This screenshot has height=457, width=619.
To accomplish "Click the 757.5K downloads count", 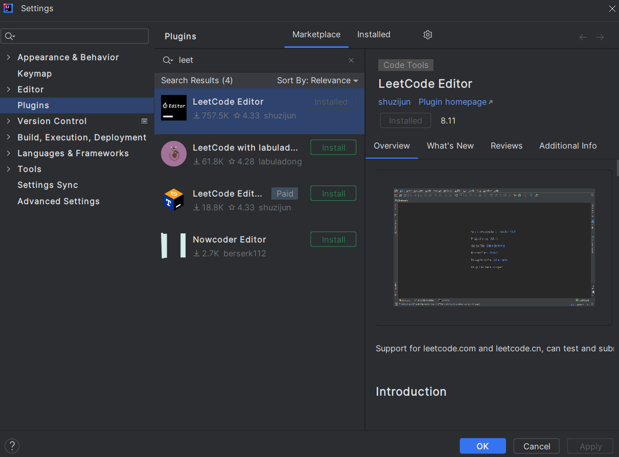I will click(211, 116).
